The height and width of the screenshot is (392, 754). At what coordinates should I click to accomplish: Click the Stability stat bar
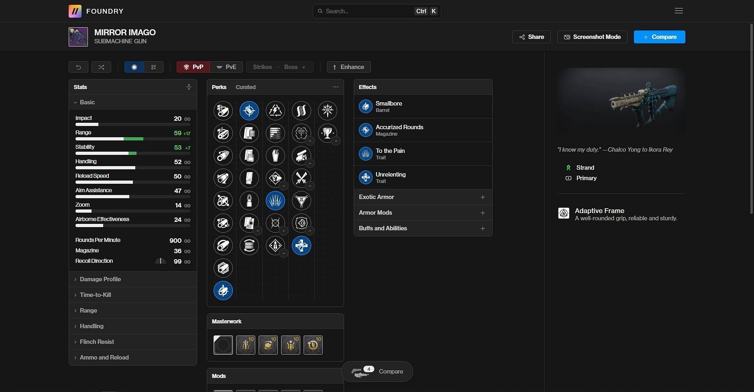click(133, 153)
